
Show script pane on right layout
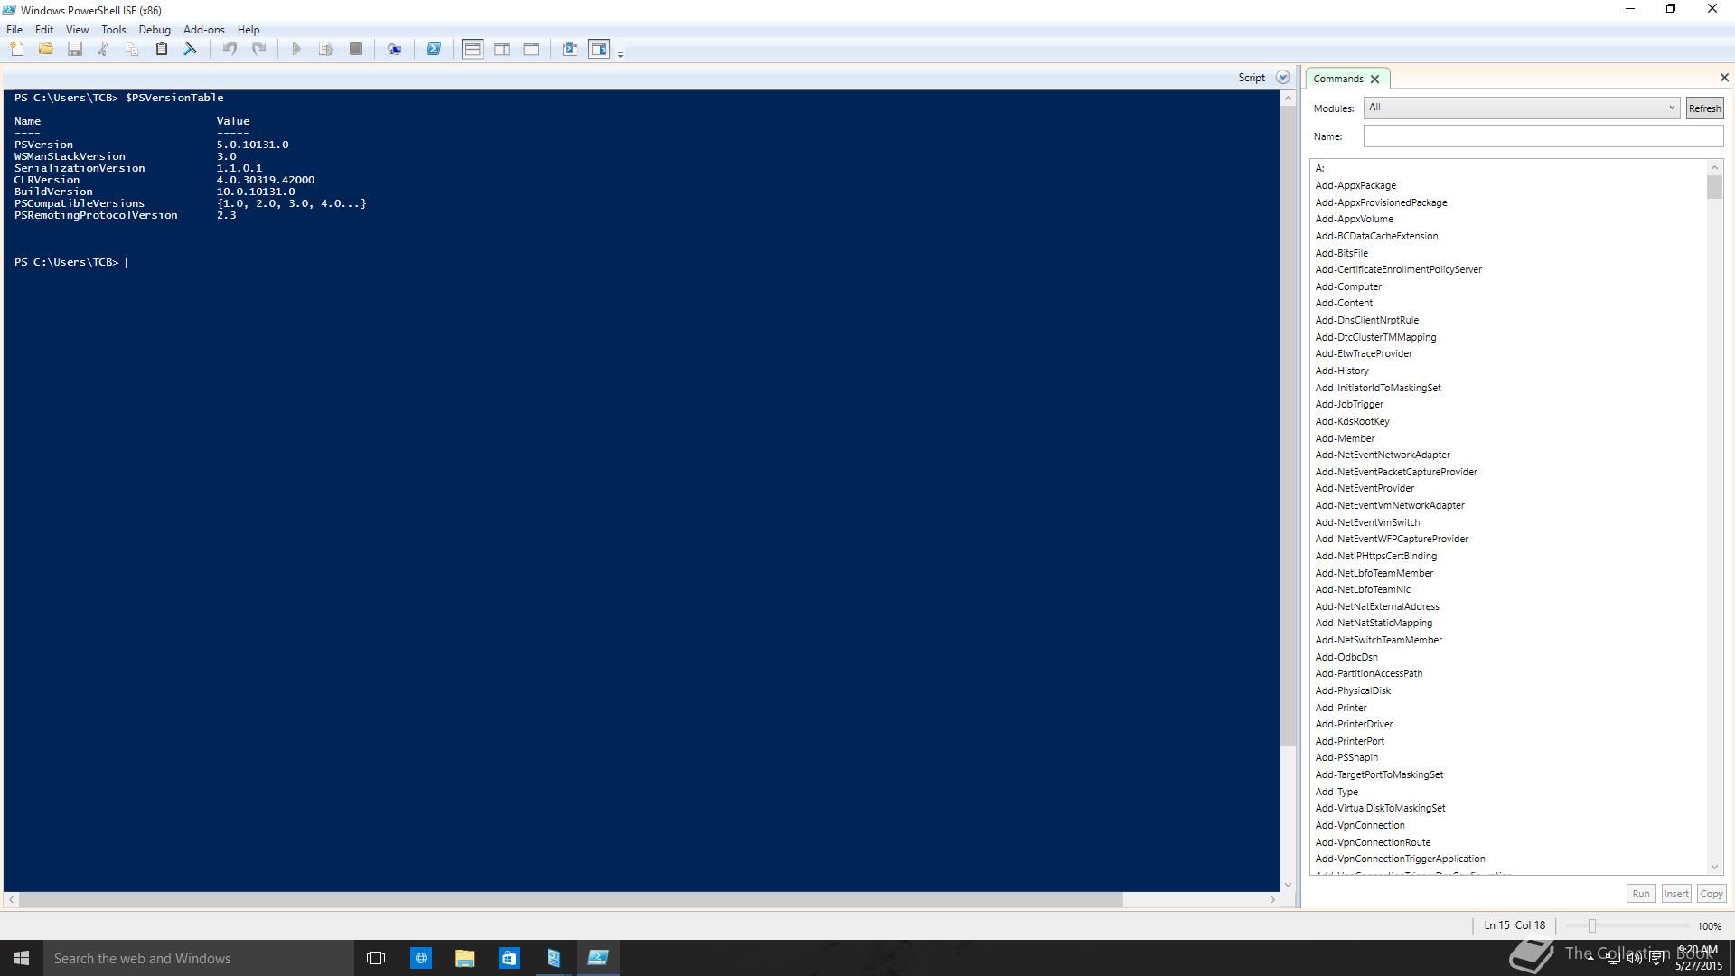502,50
